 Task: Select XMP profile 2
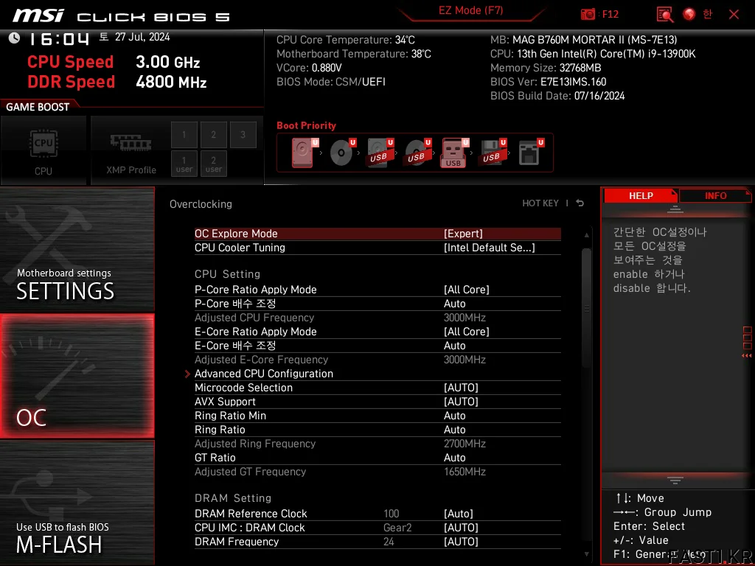[213, 135]
